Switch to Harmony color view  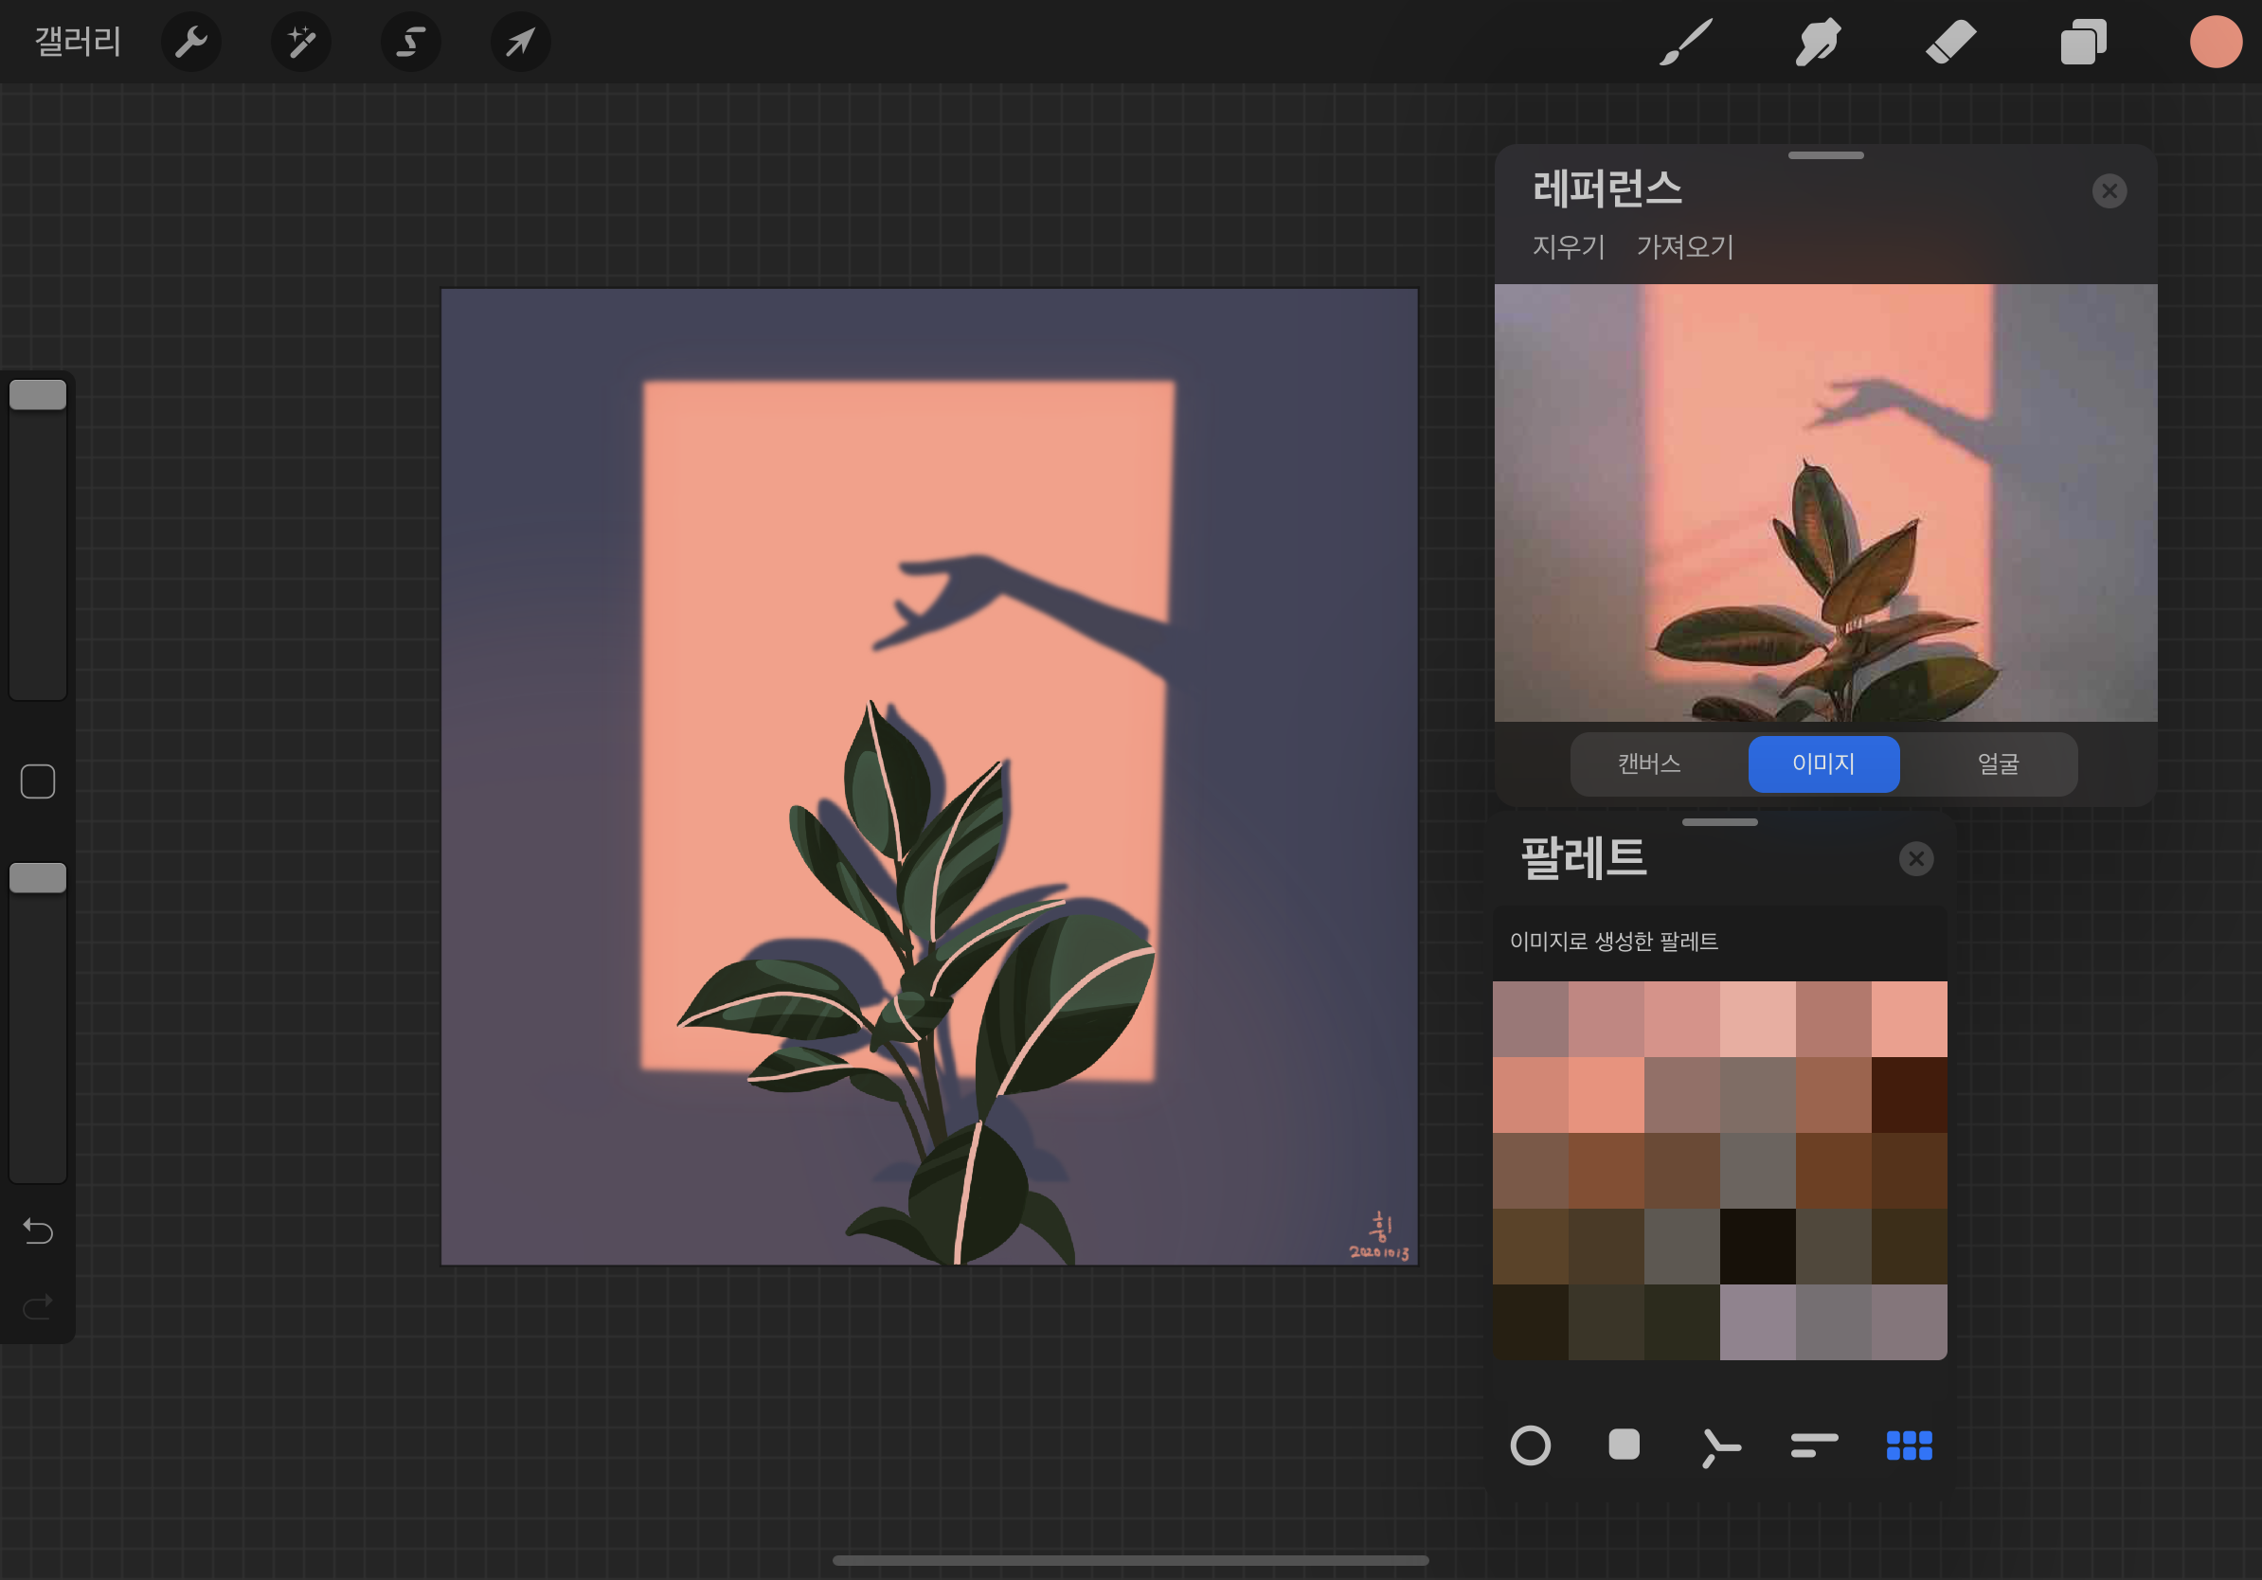pos(1720,1445)
